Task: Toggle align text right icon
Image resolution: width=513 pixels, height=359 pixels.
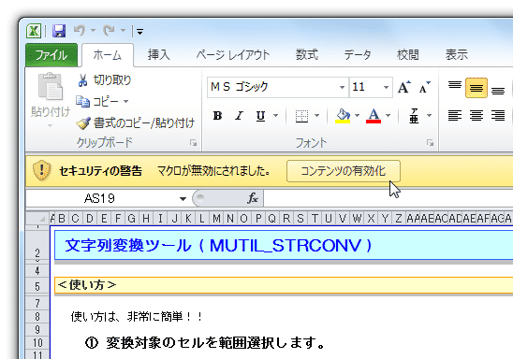Action: click(x=498, y=116)
